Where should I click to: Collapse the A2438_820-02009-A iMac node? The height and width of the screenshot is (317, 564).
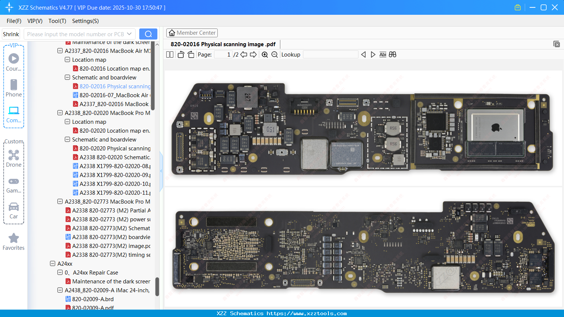pyautogui.click(x=60, y=290)
